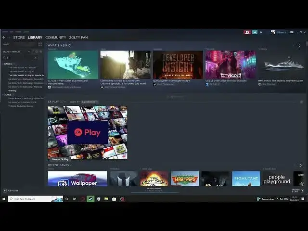Open the teal ship update news card
Screen dimensions: 308x231
point(73,65)
